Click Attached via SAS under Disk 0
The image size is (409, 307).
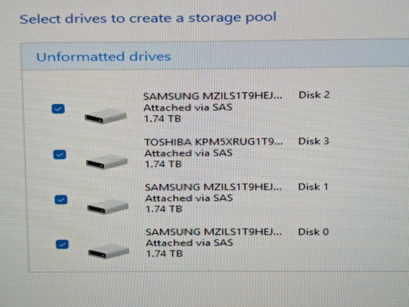(189, 243)
